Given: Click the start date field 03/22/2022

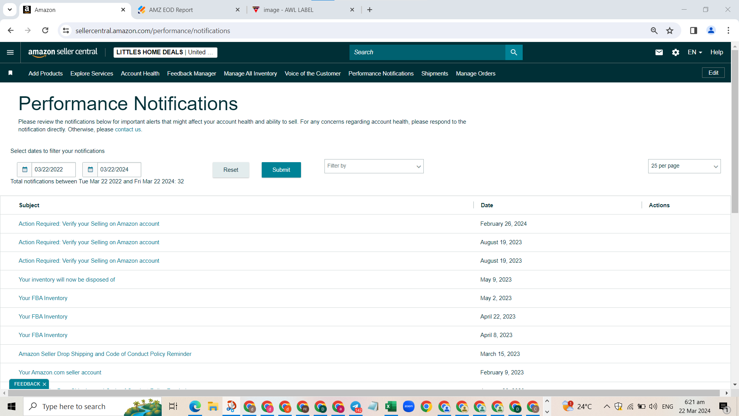Looking at the screenshot, I should [54, 169].
